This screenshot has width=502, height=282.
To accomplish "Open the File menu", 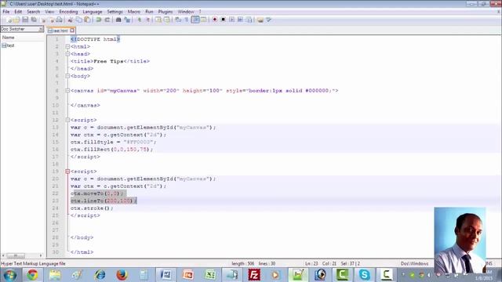I will click(x=5, y=12).
